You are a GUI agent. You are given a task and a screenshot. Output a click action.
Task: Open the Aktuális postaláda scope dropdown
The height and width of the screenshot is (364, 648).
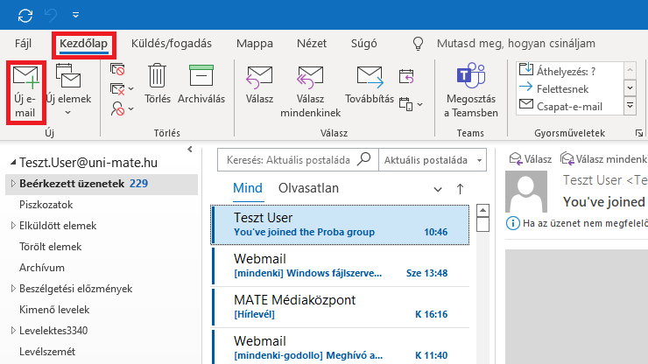[x=433, y=160]
